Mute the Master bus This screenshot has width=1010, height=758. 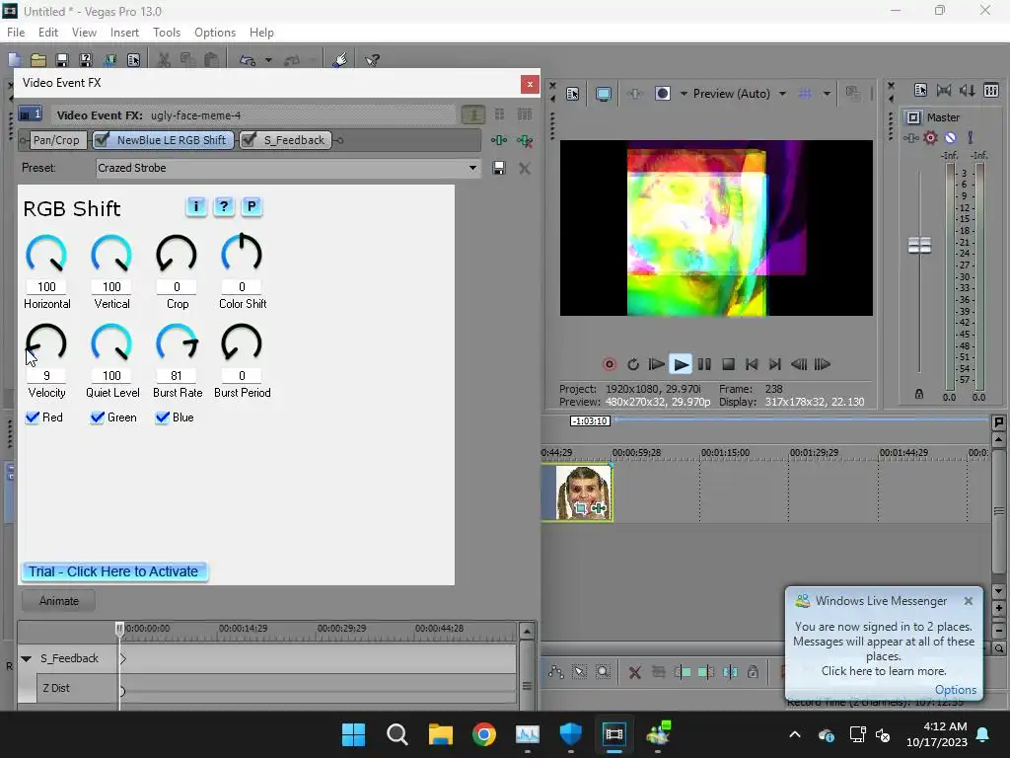[950, 137]
